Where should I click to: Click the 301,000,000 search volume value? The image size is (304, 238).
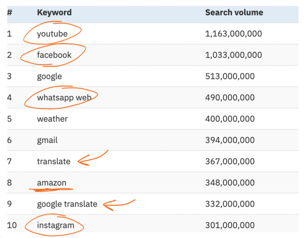230,225
